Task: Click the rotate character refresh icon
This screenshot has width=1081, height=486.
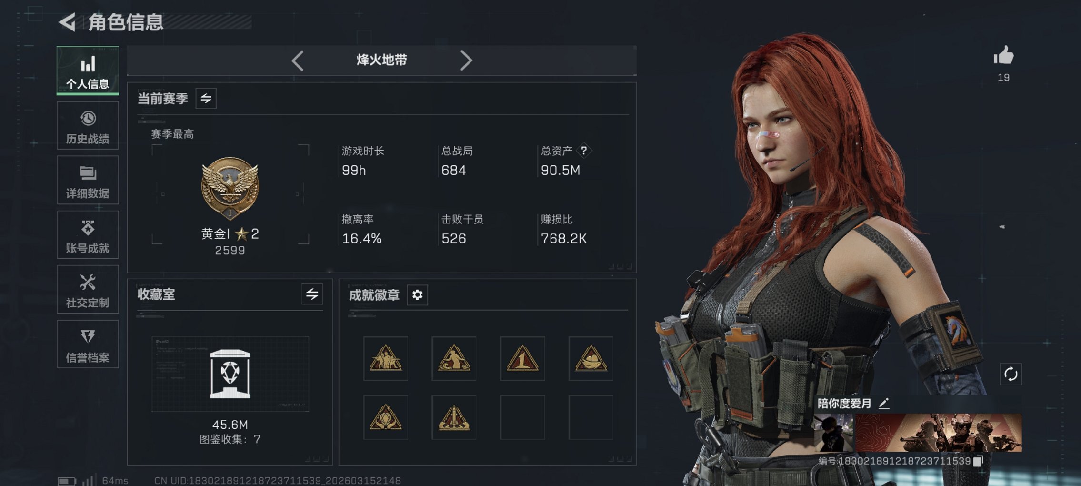Action: 1011,375
